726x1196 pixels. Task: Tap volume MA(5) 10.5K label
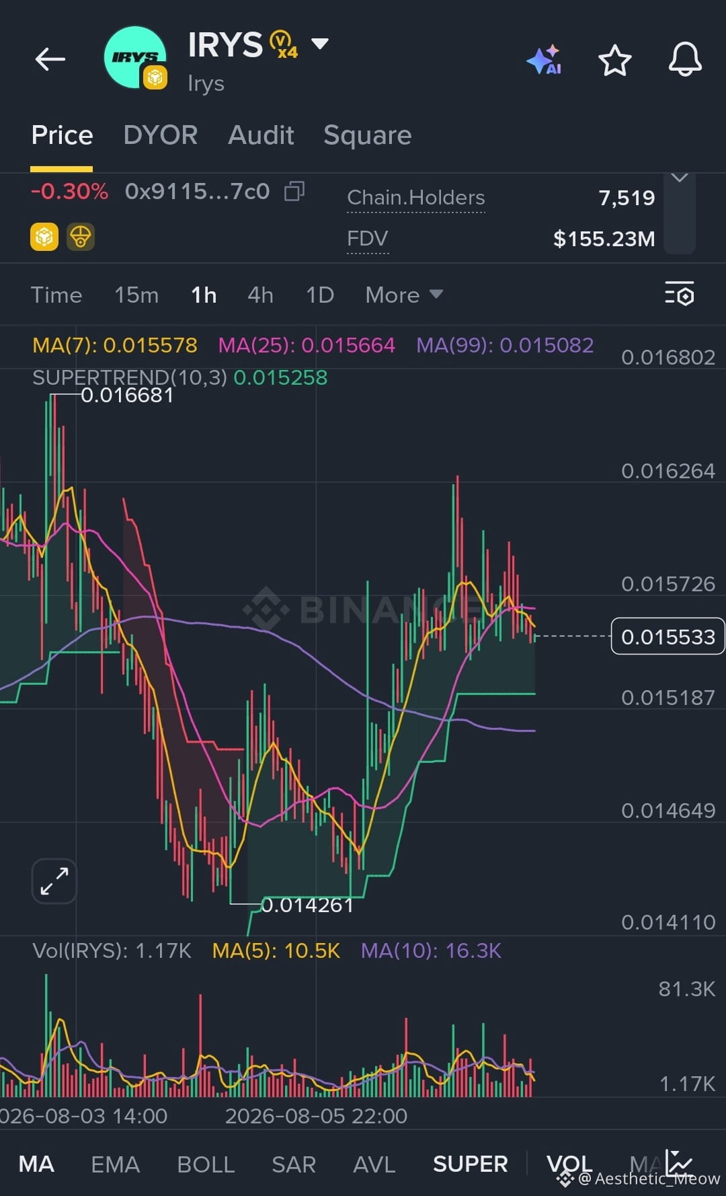(276, 951)
